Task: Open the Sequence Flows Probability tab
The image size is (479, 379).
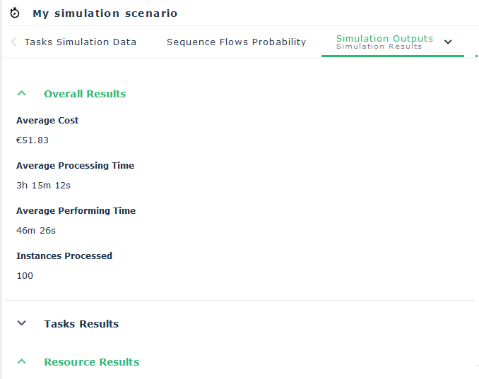Action: tap(236, 42)
